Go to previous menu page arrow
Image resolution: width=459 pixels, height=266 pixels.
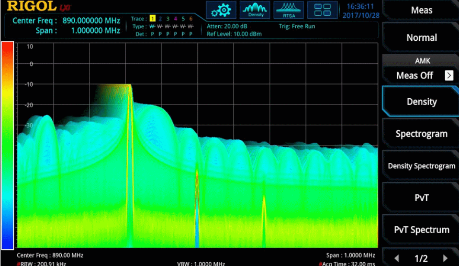click(x=396, y=258)
